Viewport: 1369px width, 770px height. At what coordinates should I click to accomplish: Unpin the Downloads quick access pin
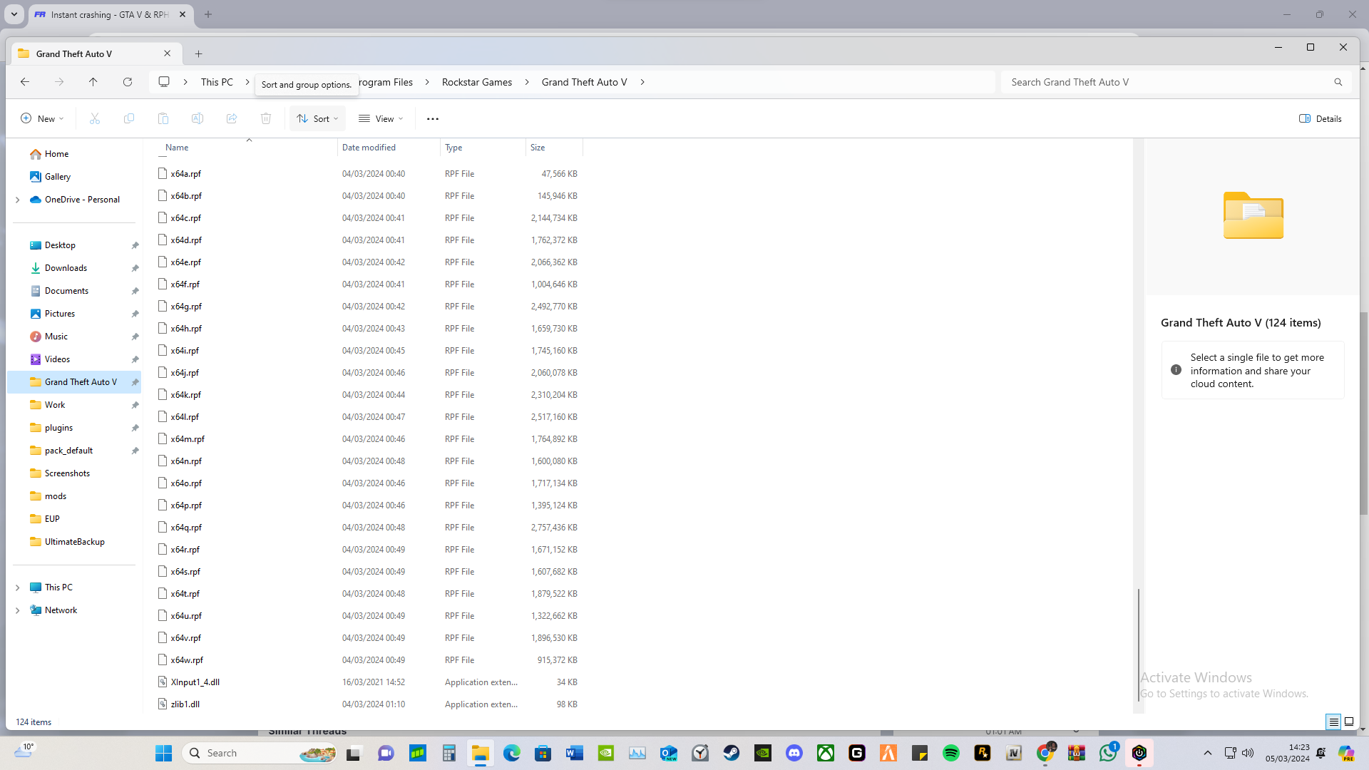click(135, 268)
